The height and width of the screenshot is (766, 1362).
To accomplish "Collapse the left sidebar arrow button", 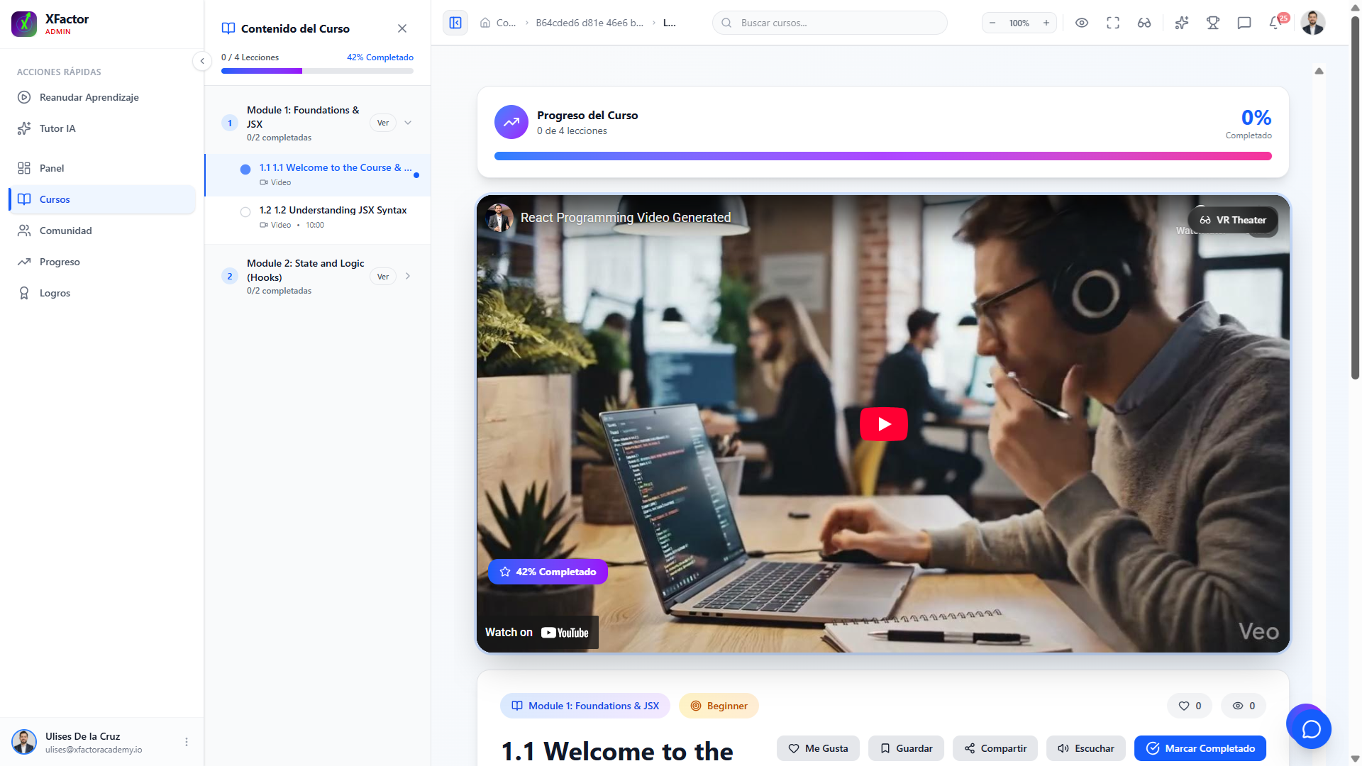I will pyautogui.click(x=202, y=61).
